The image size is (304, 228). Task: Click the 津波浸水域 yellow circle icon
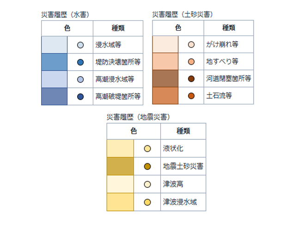(x=147, y=202)
